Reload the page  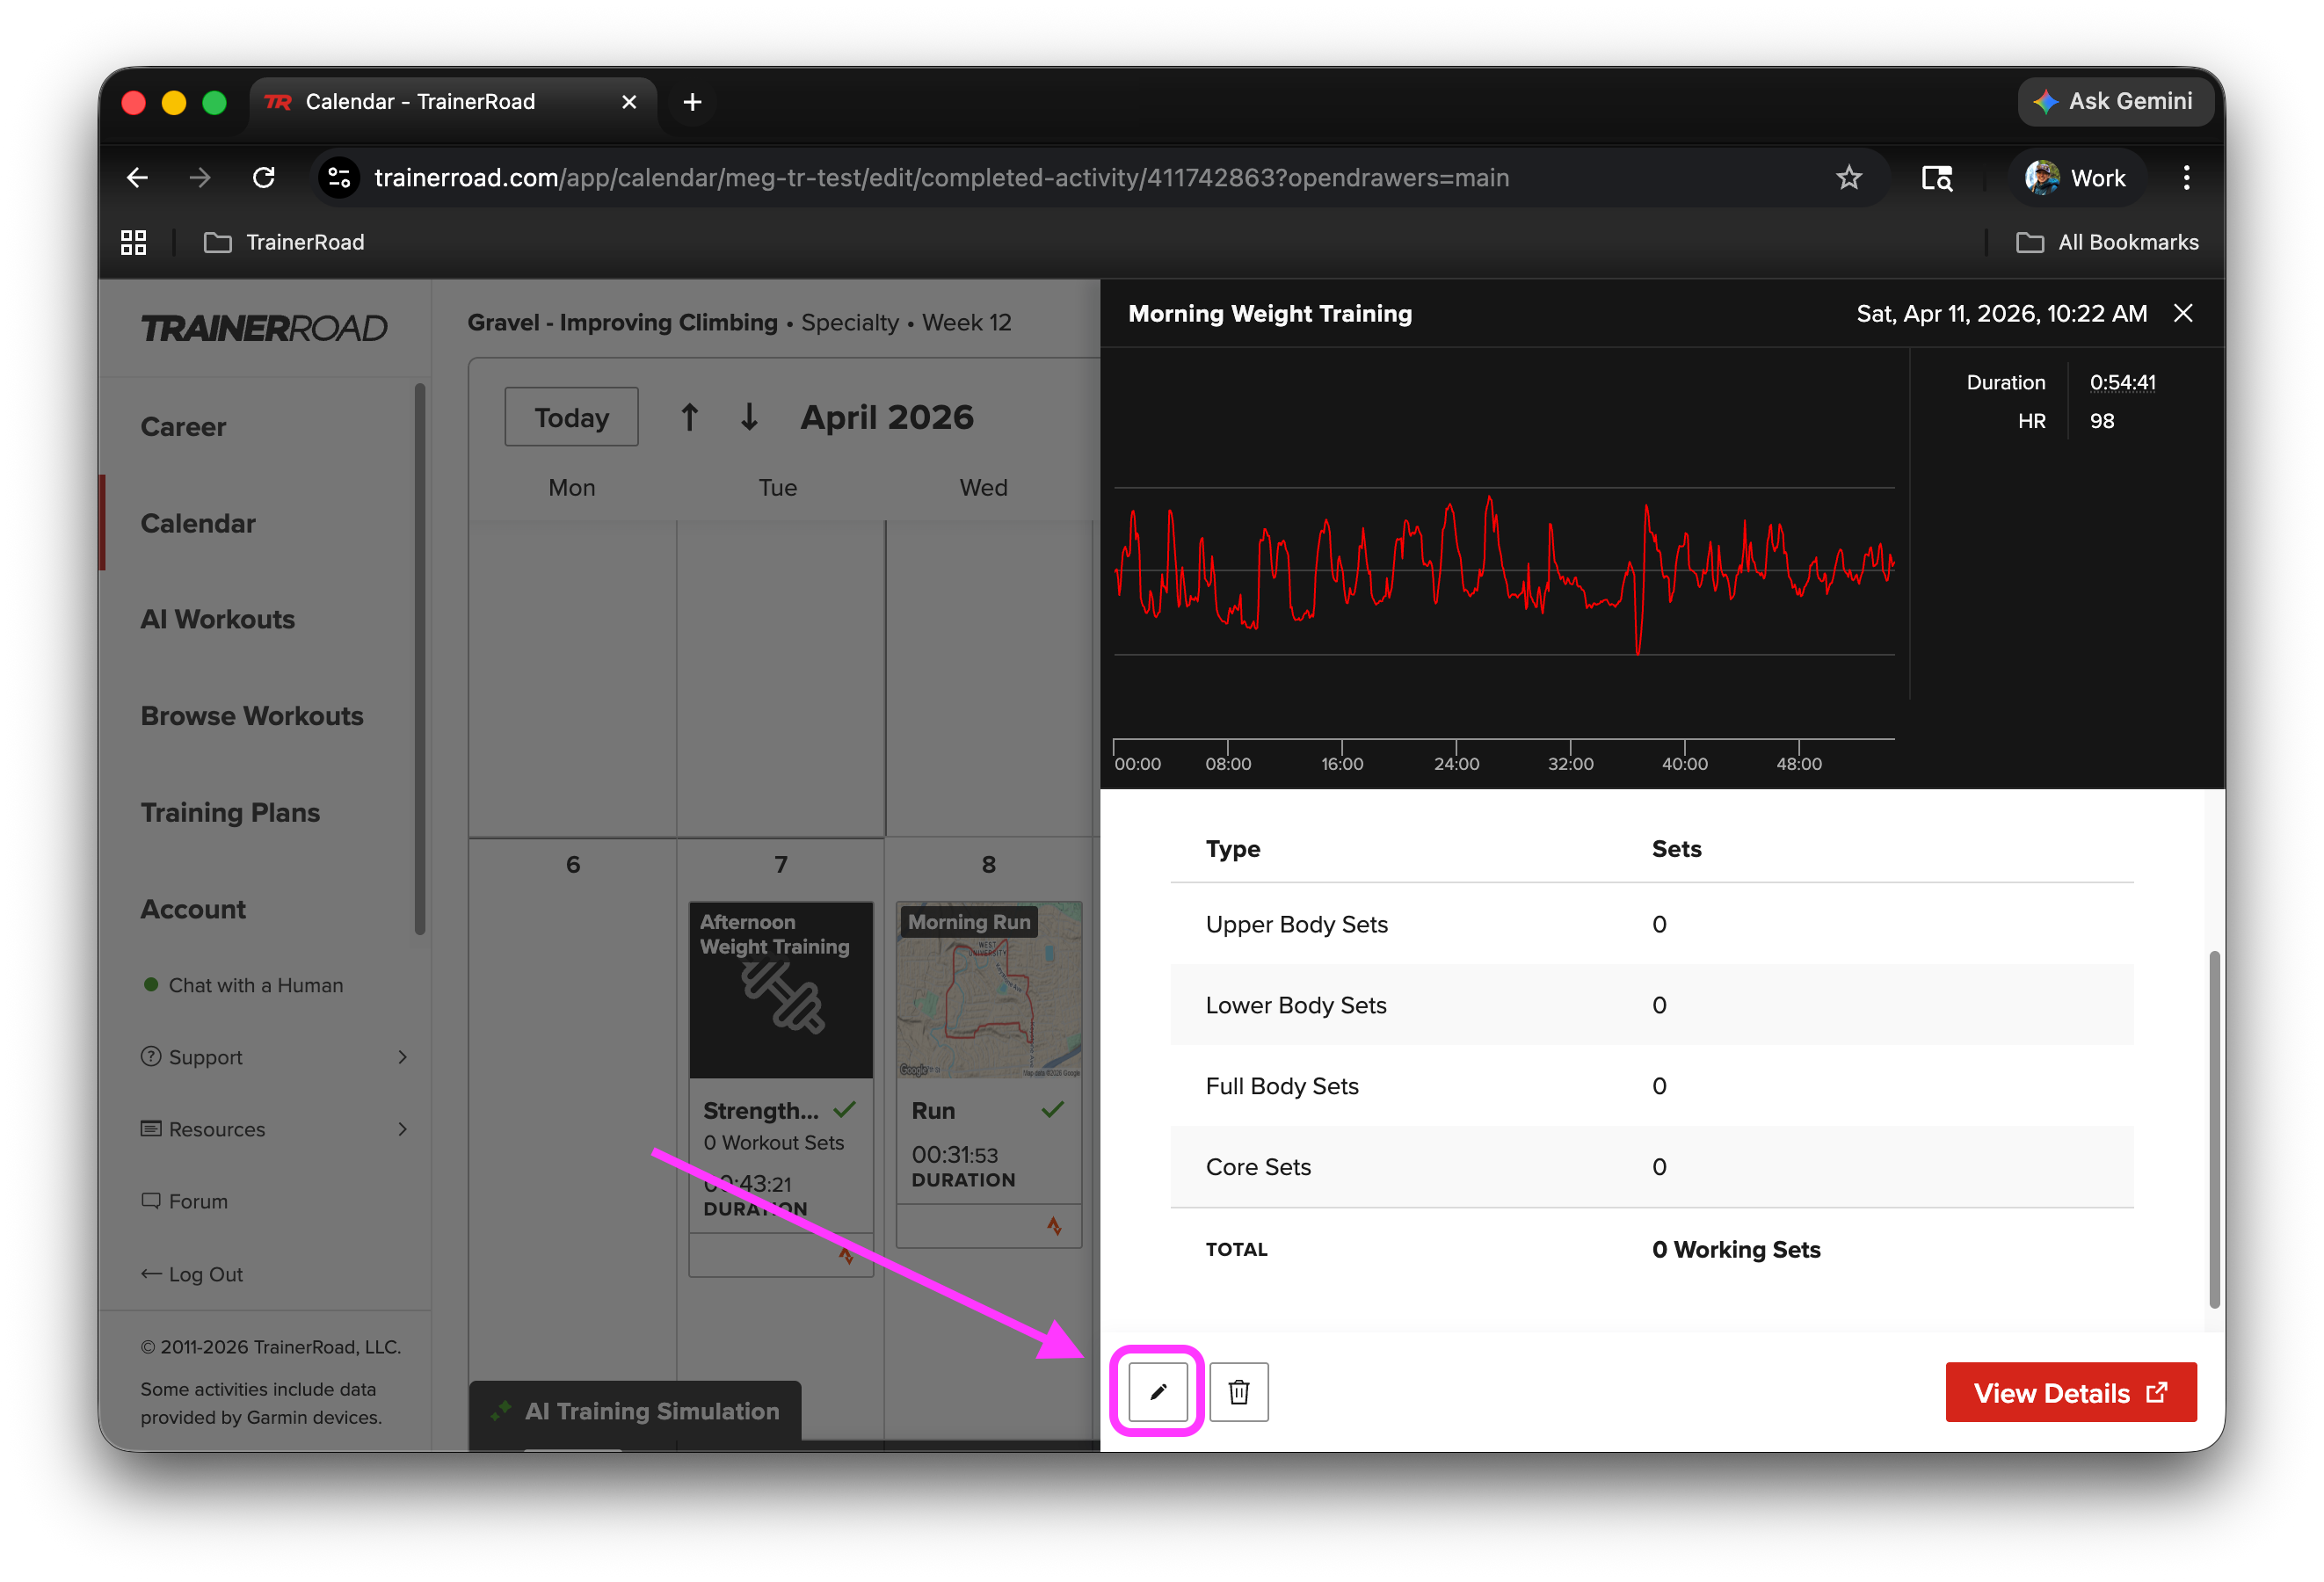tap(264, 178)
